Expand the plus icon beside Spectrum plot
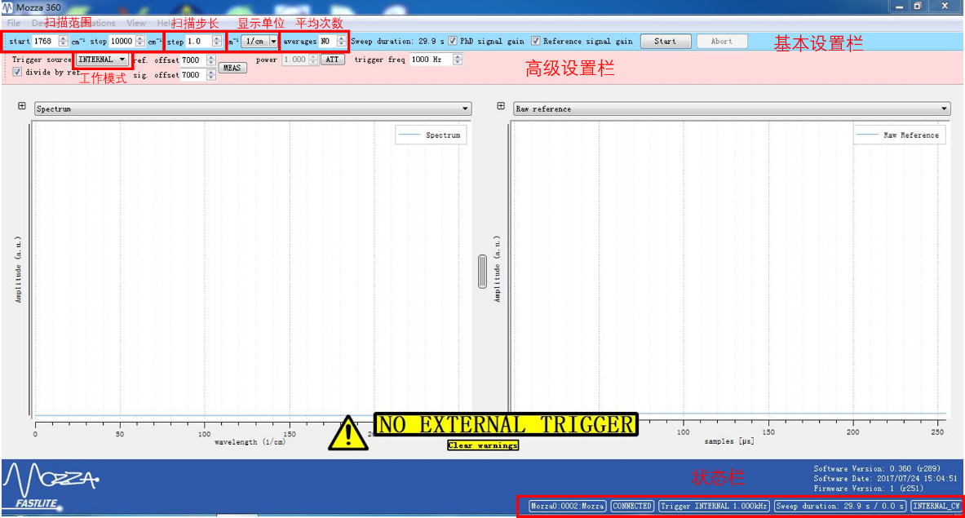Screen dimensions: 965x518 (x=22, y=106)
